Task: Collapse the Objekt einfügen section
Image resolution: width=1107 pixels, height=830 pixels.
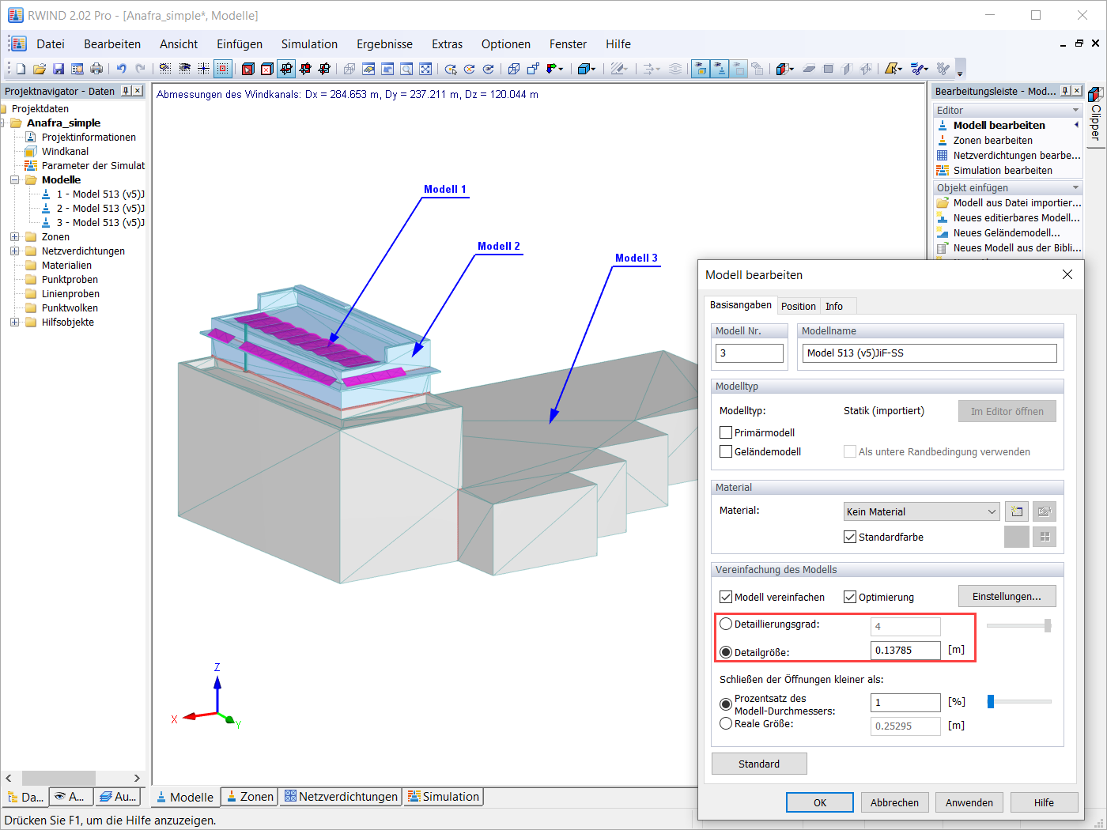Action: click(x=1075, y=187)
